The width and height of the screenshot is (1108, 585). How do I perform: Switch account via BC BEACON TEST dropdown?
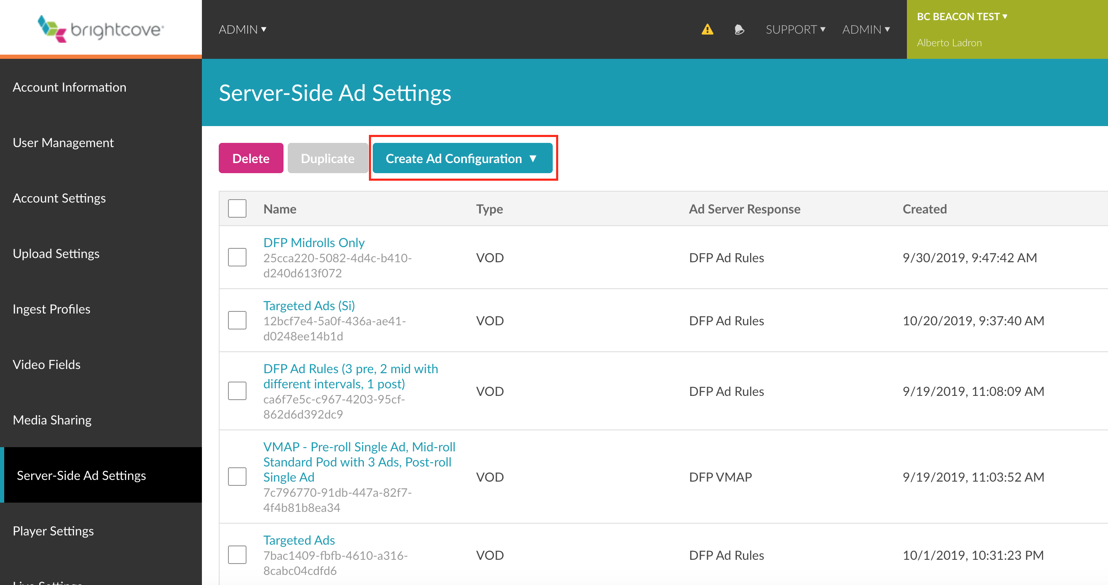pyautogui.click(x=962, y=16)
